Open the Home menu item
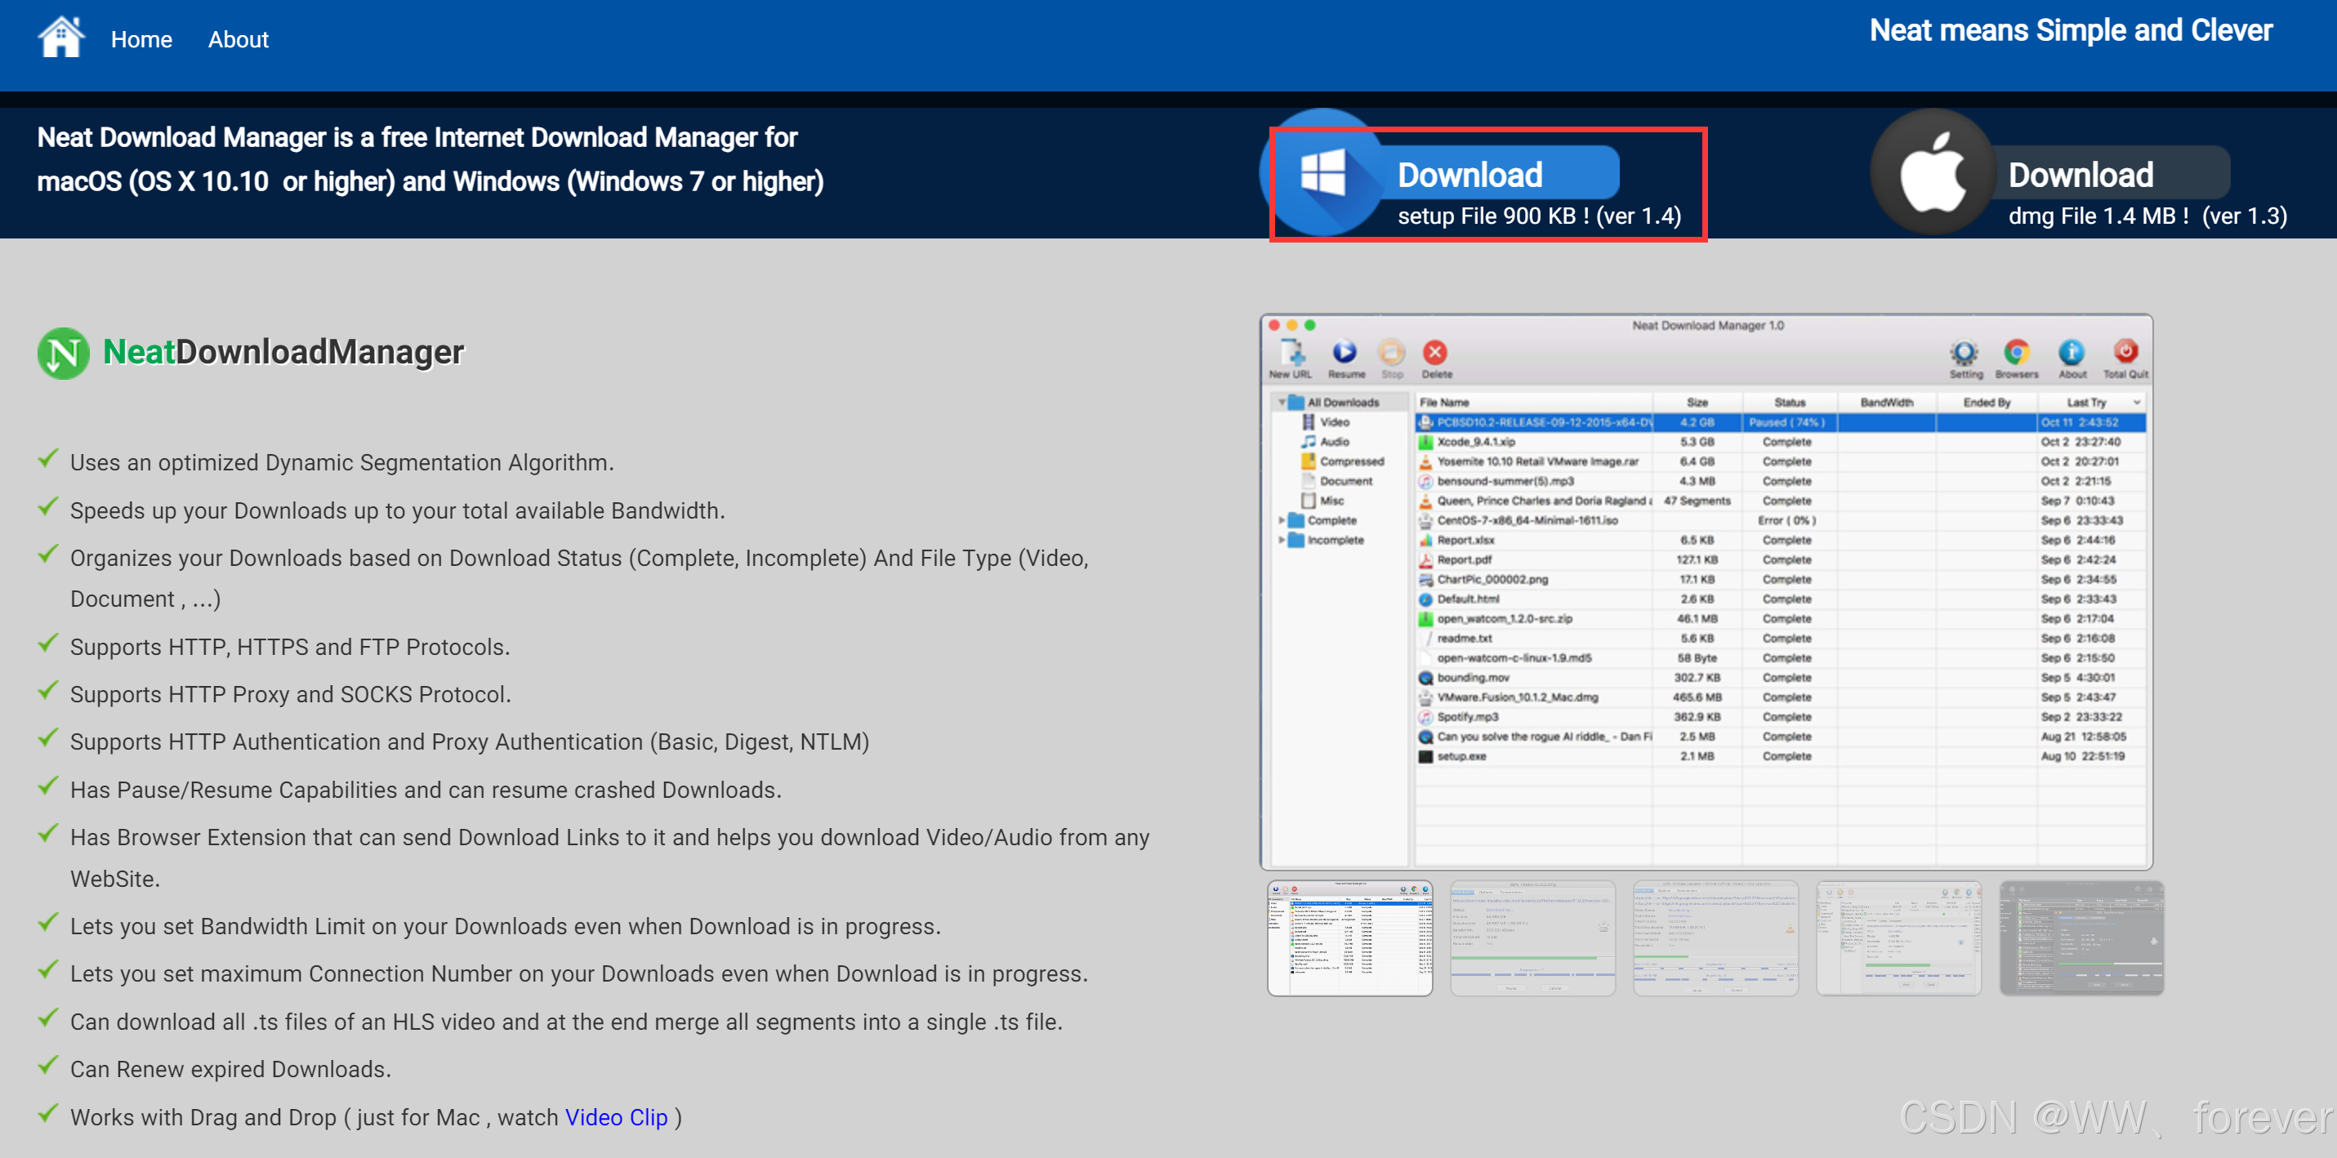The width and height of the screenshot is (2337, 1158). pyautogui.click(x=140, y=40)
